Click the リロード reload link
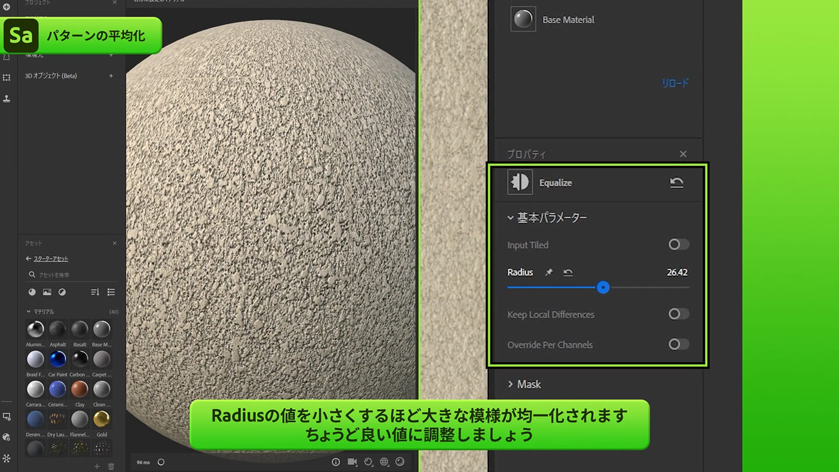The height and width of the screenshot is (472, 839). pos(675,83)
